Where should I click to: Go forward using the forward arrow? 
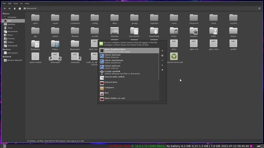coord(9,9)
